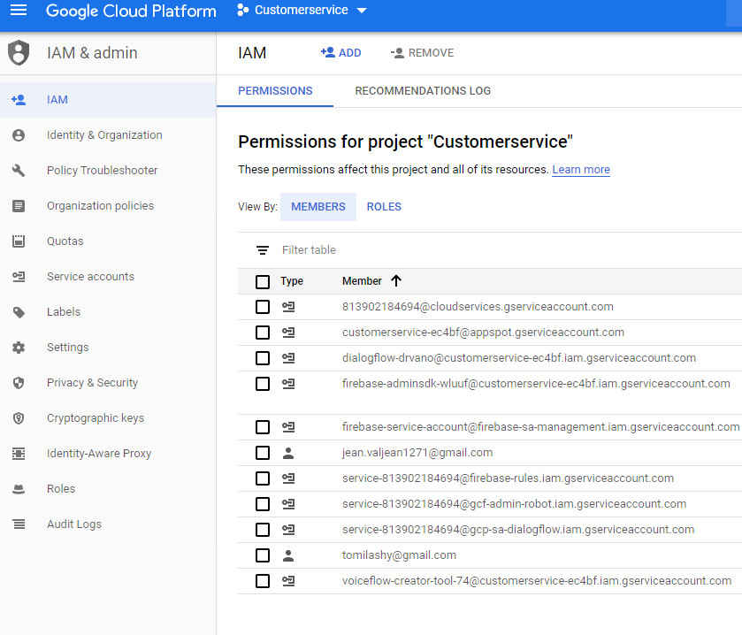Viewport: 742px width, 635px height.
Task: Click user type icon for jean.valjean1271 row
Action: (288, 453)
